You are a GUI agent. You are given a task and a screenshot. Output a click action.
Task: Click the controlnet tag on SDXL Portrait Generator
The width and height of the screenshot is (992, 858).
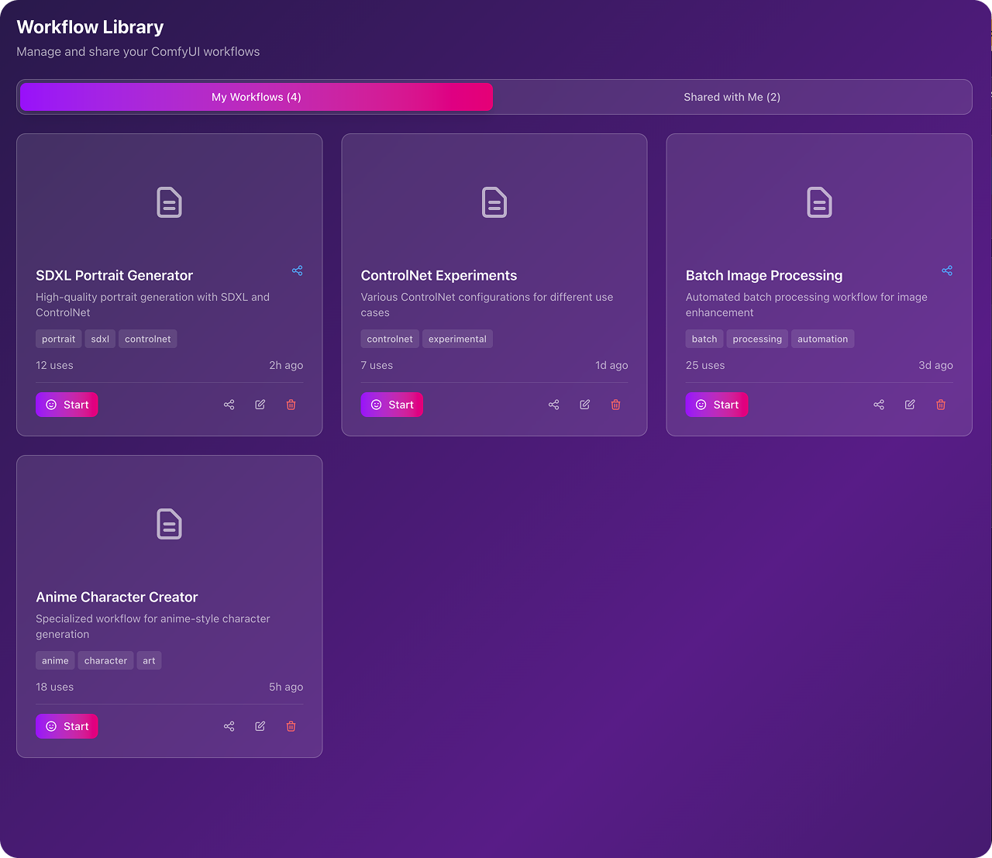(x=147, y=339)
